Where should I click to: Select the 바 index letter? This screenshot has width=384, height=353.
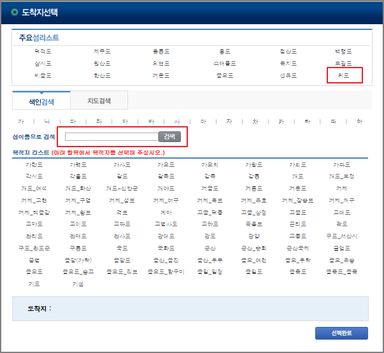pyautogui.click(x=151, y=122)
